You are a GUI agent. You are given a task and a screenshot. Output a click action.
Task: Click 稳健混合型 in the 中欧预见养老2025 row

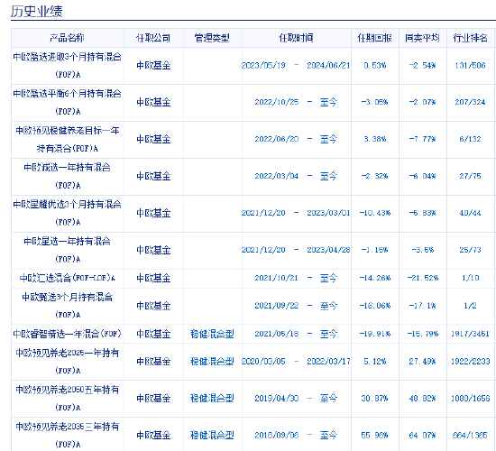[x=212, y=361]
